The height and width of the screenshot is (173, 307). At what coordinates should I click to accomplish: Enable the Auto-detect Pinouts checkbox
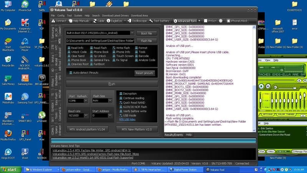coord(70,72)
